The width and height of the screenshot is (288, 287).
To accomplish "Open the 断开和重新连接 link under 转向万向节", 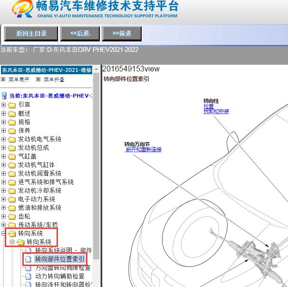I will coord(143,149).
